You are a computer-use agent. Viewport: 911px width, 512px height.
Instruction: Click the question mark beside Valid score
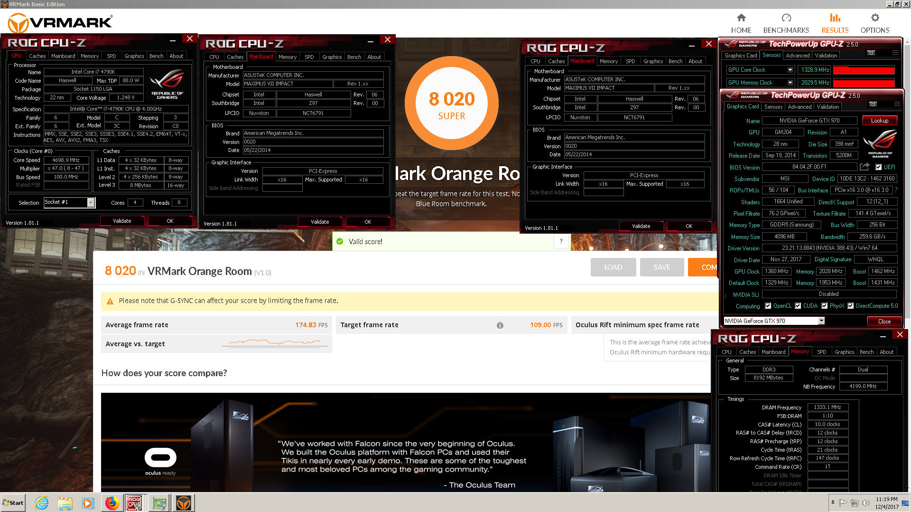(561, 241)
